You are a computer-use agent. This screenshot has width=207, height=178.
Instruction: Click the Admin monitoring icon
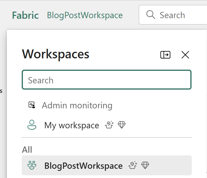coord(32,105)
